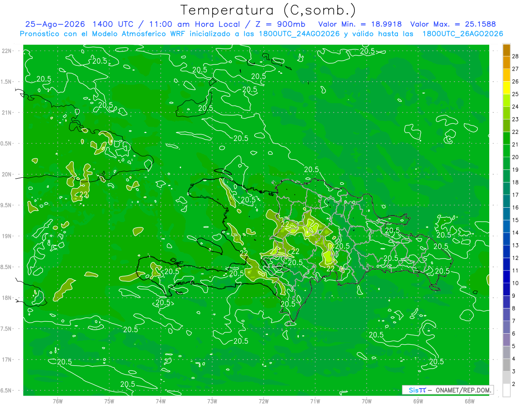
Task: Click the '18N' latitude axis label
Action: click(x=7, y=298)
